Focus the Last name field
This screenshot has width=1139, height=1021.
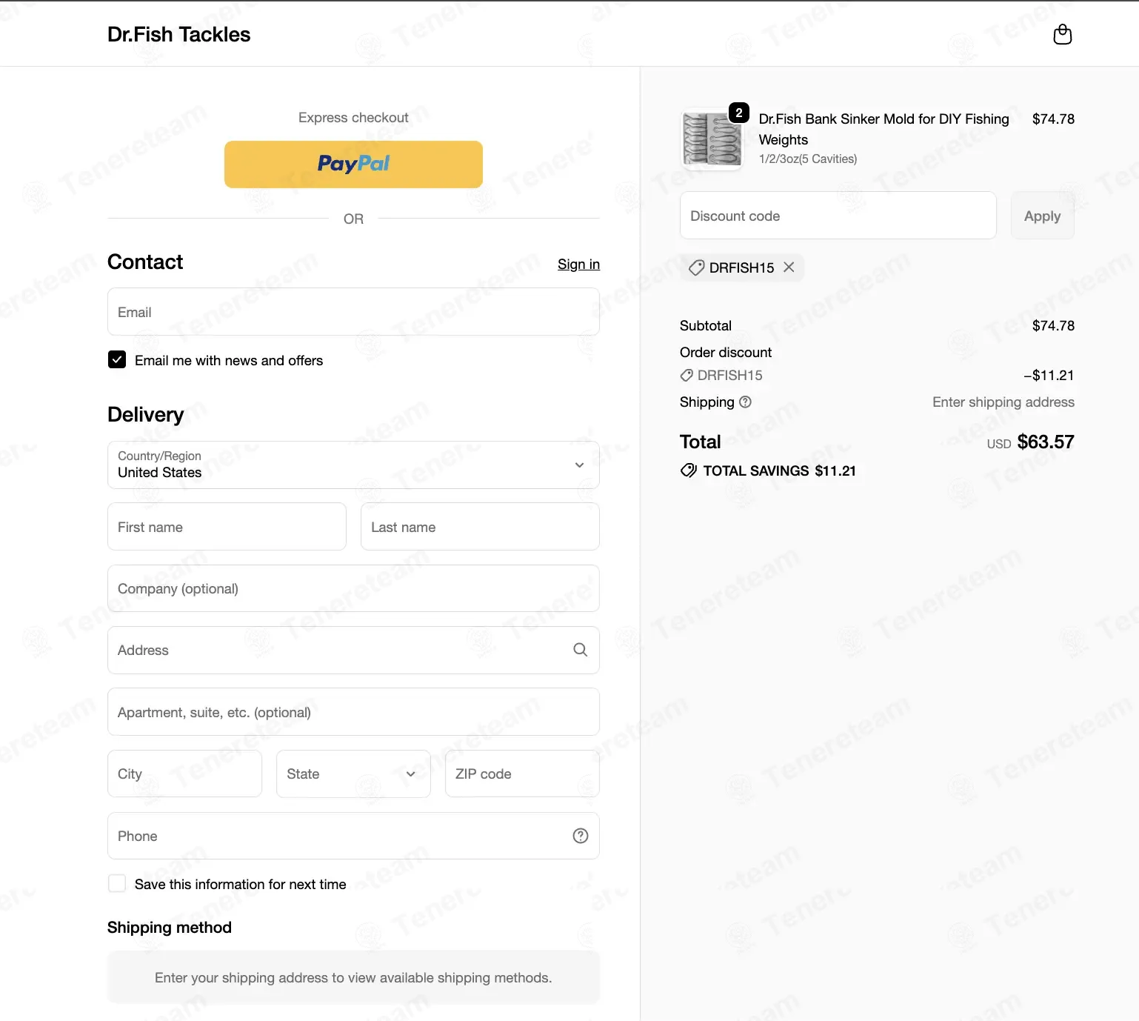480,527
